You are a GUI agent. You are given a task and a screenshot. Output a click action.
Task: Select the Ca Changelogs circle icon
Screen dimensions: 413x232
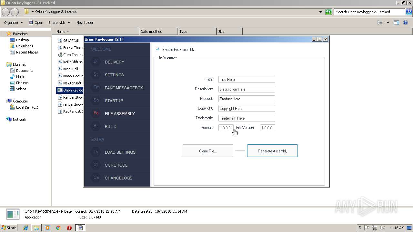[x=96, y=178]
